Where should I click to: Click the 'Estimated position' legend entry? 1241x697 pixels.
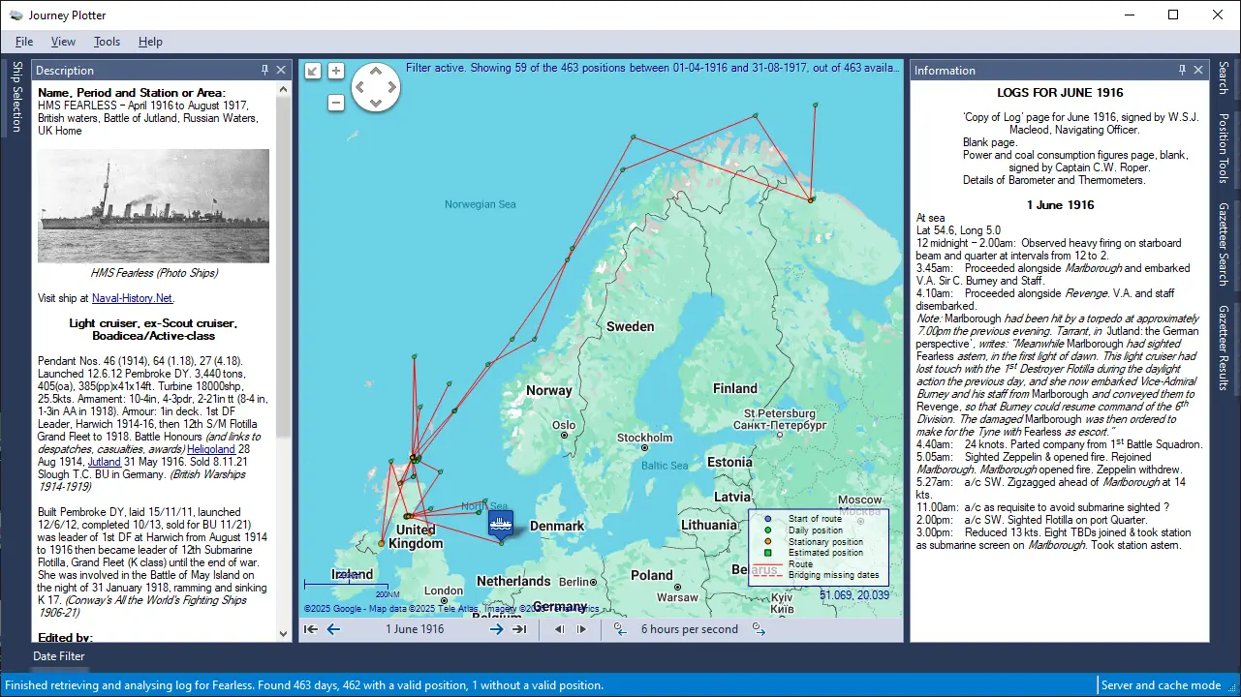pos(825,553)
